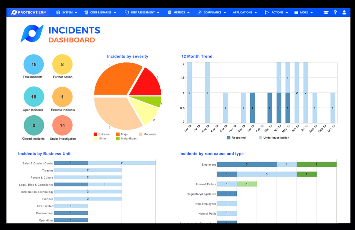Open the training graduation cap icon
The width and height of the screenshot is (355, 230).
click(325, 12)
